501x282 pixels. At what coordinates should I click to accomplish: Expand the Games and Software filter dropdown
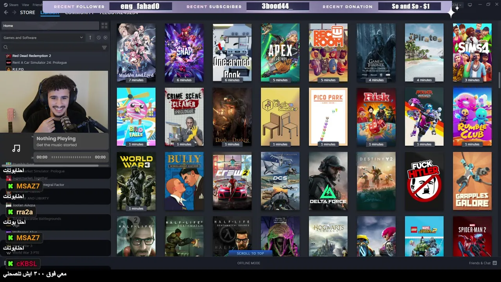tap(43, 38)
